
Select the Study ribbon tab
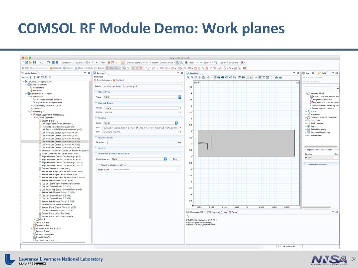(x=89, y=68)
